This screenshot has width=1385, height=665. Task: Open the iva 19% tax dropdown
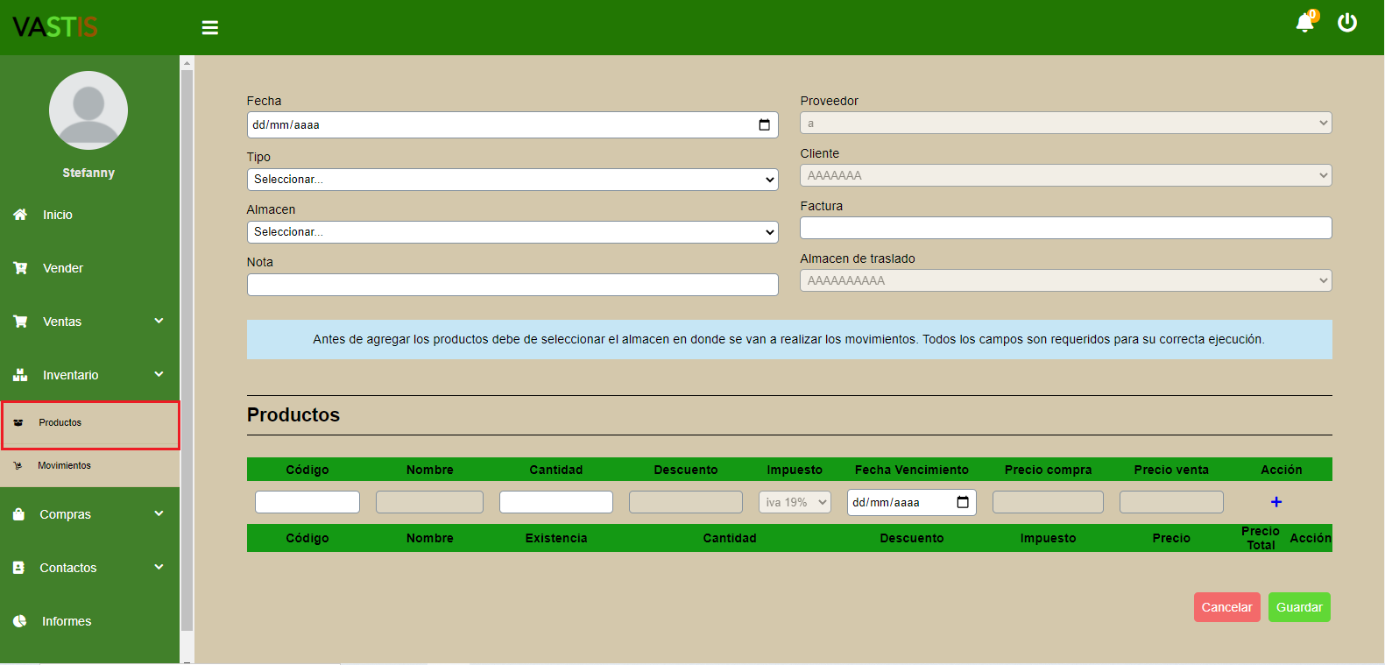(x=795, y=502)
